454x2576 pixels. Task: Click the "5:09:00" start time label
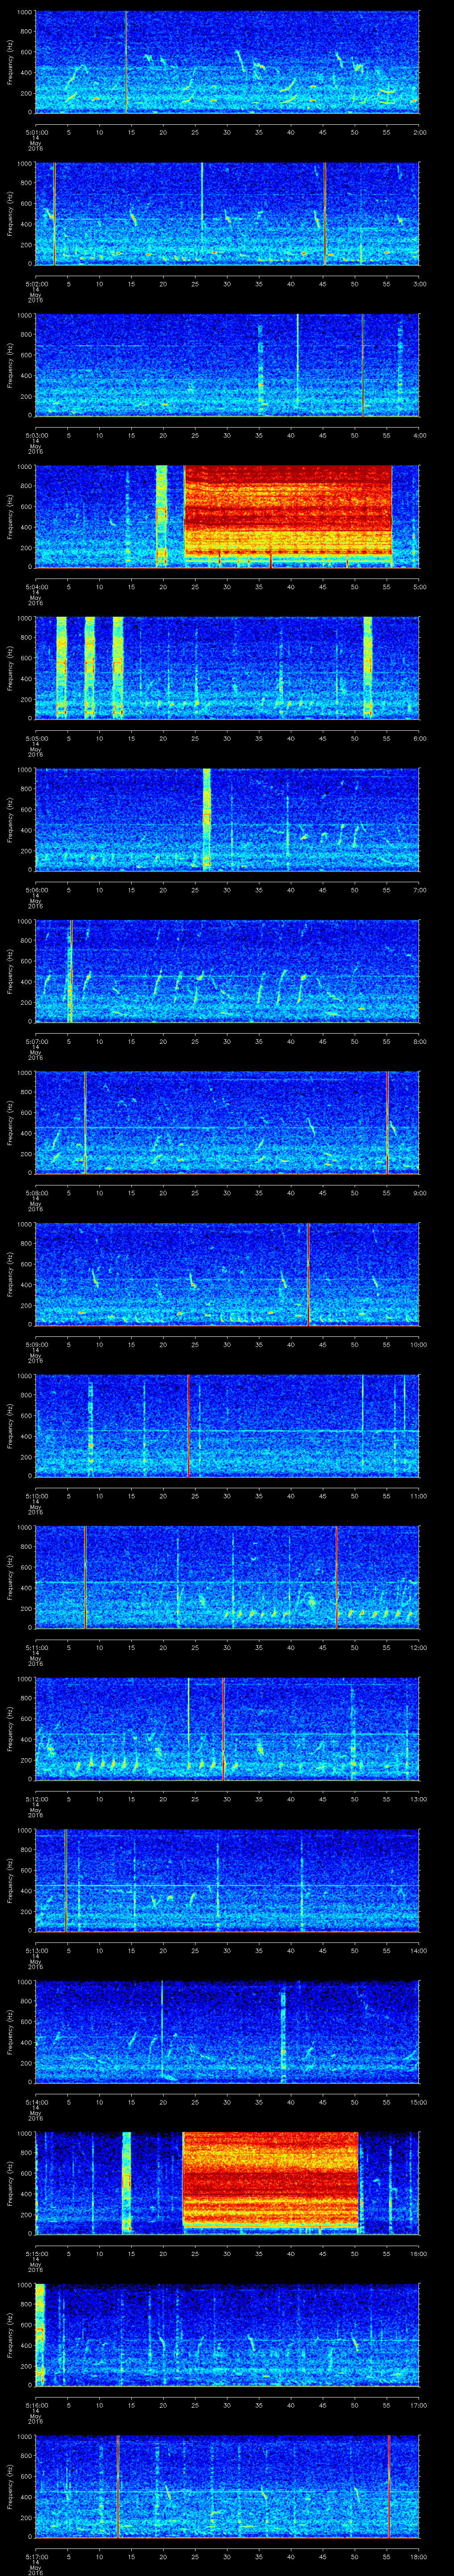click(x=36, y=1344)
